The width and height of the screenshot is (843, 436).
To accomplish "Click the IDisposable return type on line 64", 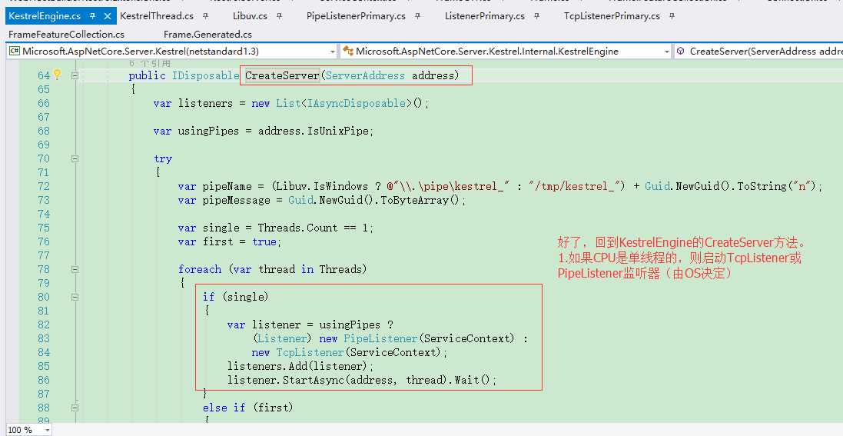I will coord(205,75).
